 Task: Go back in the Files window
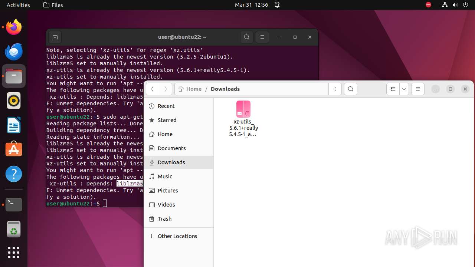[x=153, y=89]
